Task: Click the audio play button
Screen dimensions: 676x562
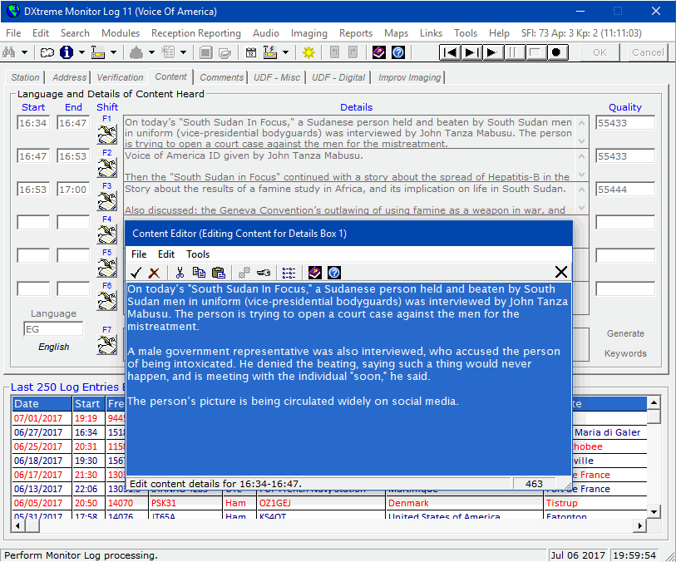Action: pos(492,52)
